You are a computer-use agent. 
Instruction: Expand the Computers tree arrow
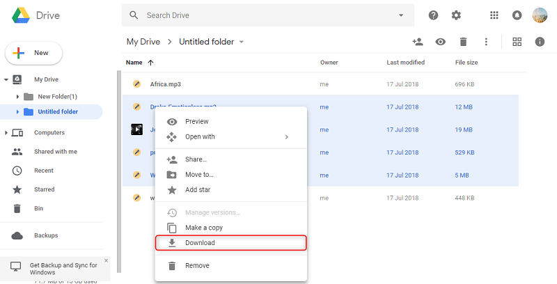coord(6,133)
